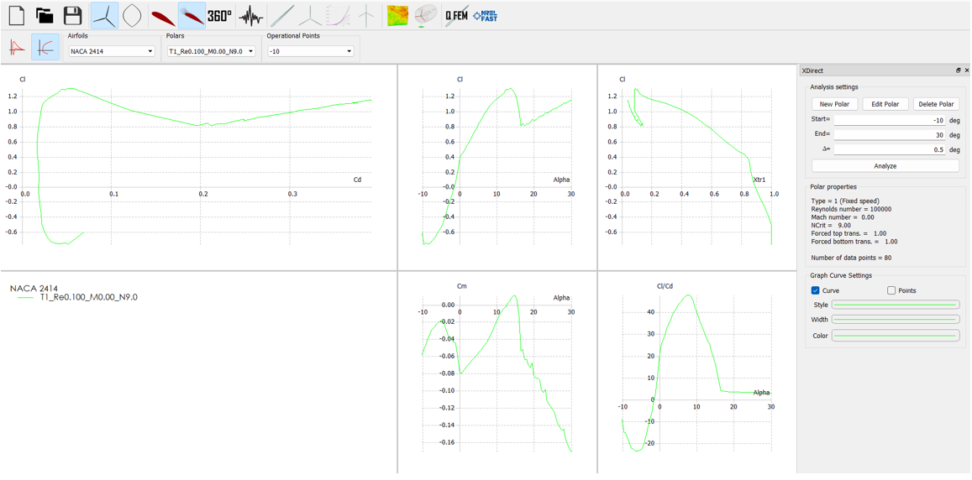Launch the NREL FAST module
The width and height of the screenshot is (972, 480).
pyautogui.click(x=485, y=15)
